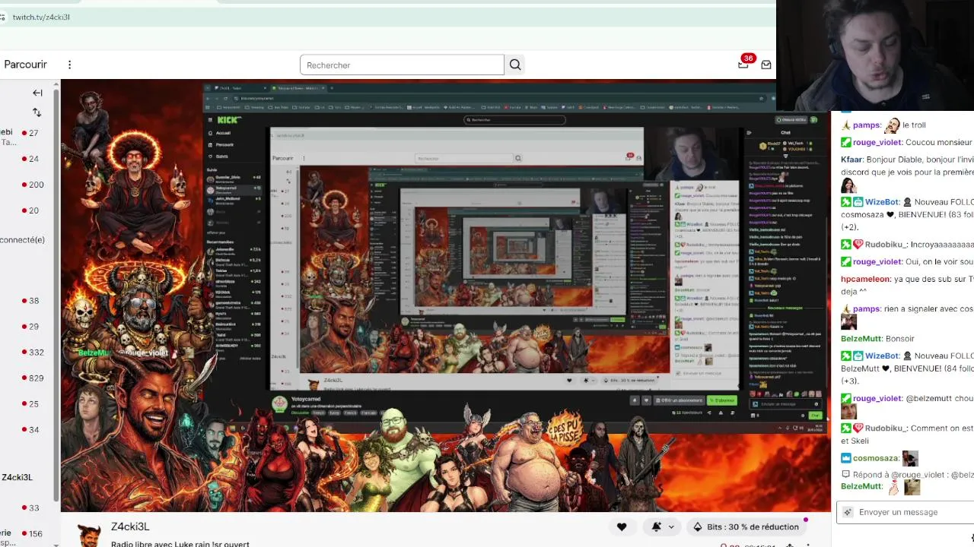The width and height of the screenshot is (974, 547).
Task: Click the search magnifier button
Action: (515, 65)
